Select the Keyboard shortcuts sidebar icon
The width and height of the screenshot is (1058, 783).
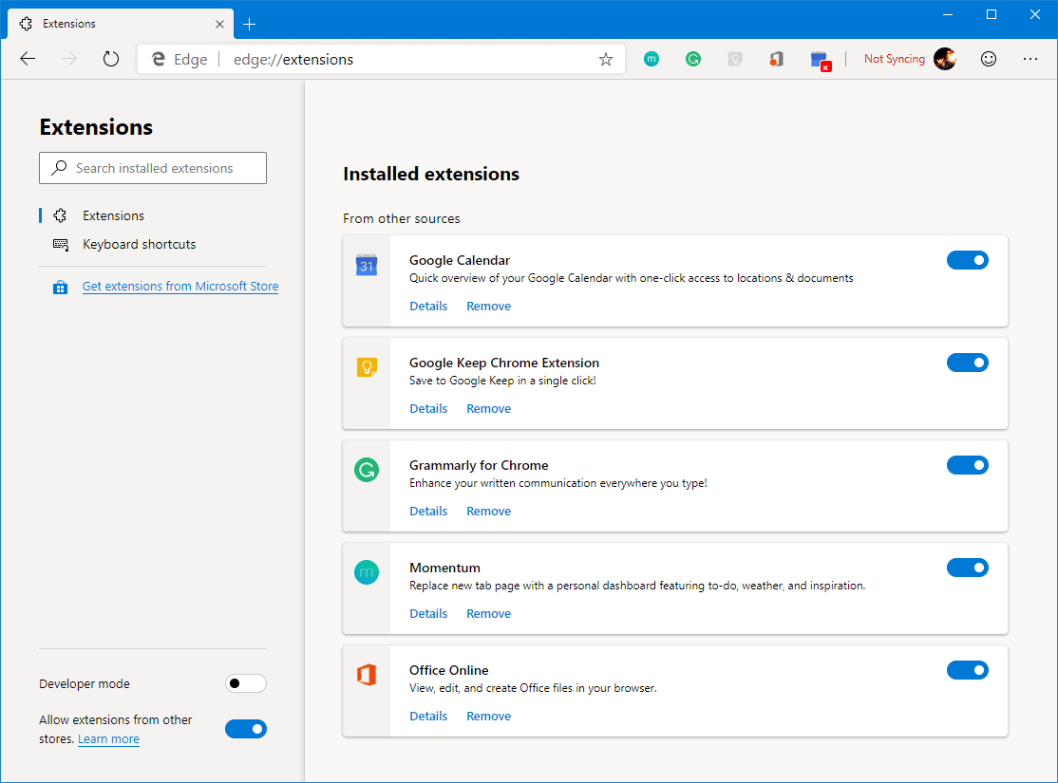click(x=60, y=244)
